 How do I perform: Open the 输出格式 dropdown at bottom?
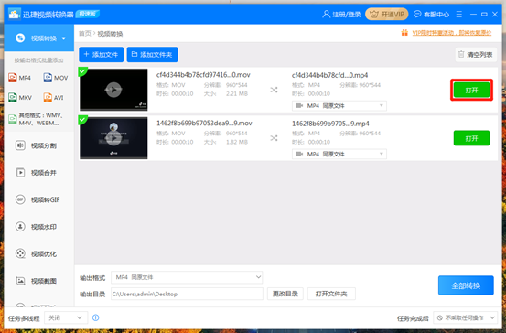click(187, 277)
